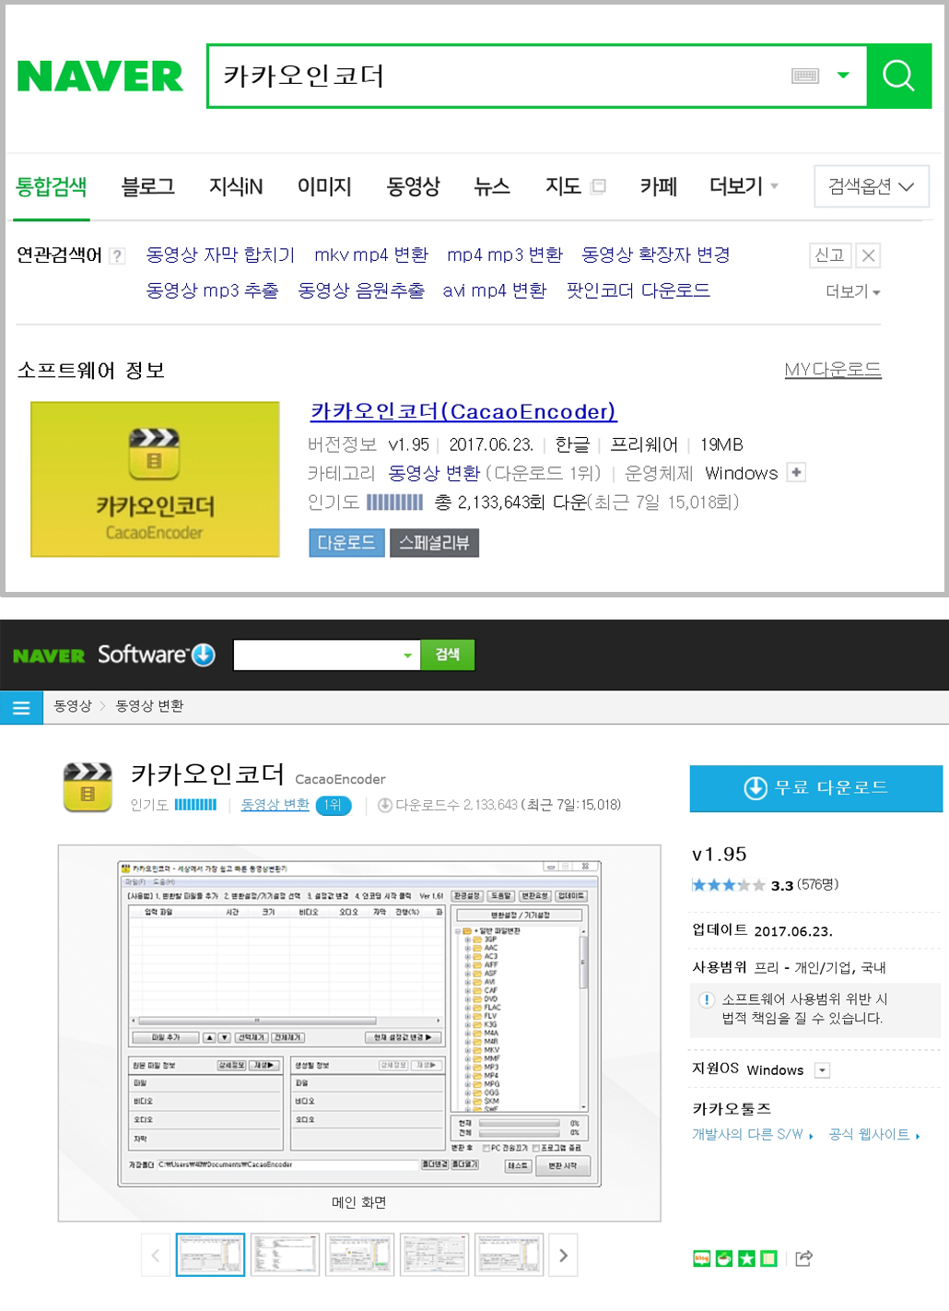This screenshot has width=949, height=1311.
Task: Open the 검색옵션 dropdown
Action: click(872, 186)
